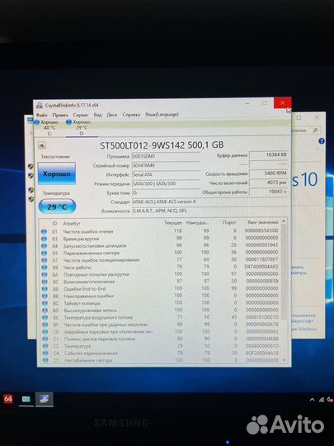
Task: Switch to CrystalDiskInfo taskbar icon
Action: 44,400
